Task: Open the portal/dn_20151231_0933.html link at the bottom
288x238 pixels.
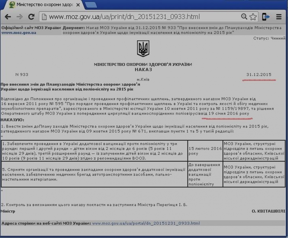Action: click(146, 223)
